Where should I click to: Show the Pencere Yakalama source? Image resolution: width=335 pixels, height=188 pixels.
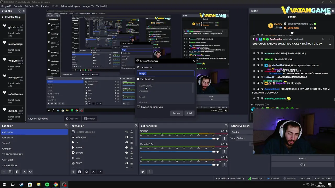click(127, 132)
